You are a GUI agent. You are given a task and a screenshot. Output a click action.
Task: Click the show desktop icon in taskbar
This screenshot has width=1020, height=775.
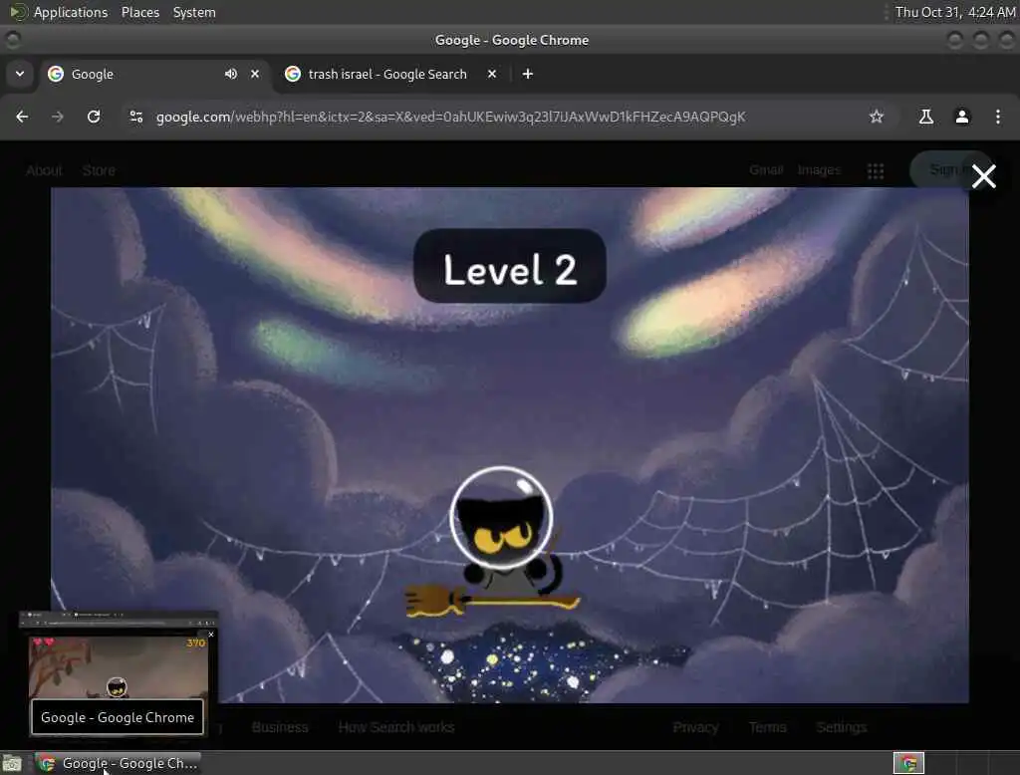click(x=12, y=763)
